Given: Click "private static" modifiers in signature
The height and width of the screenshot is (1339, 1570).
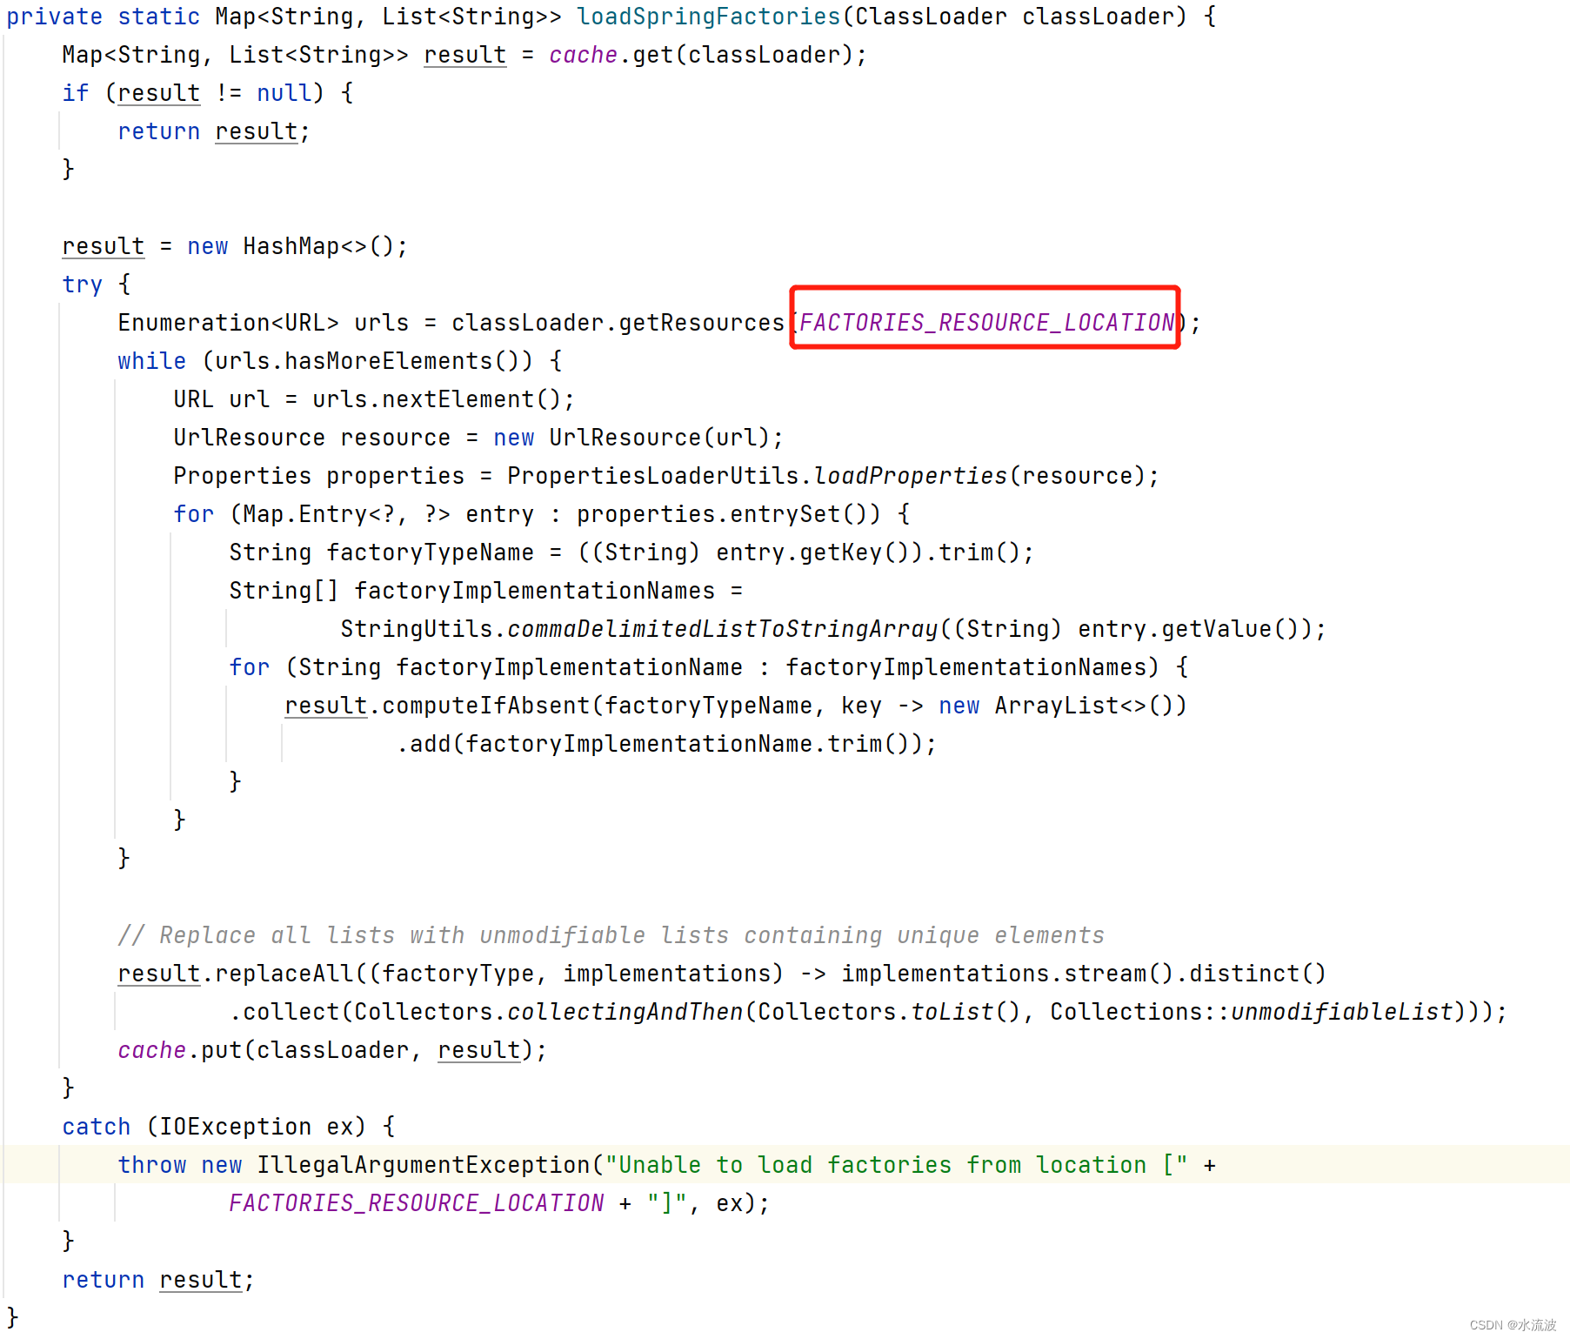Looking at the screenshot, I should [103, 17].
